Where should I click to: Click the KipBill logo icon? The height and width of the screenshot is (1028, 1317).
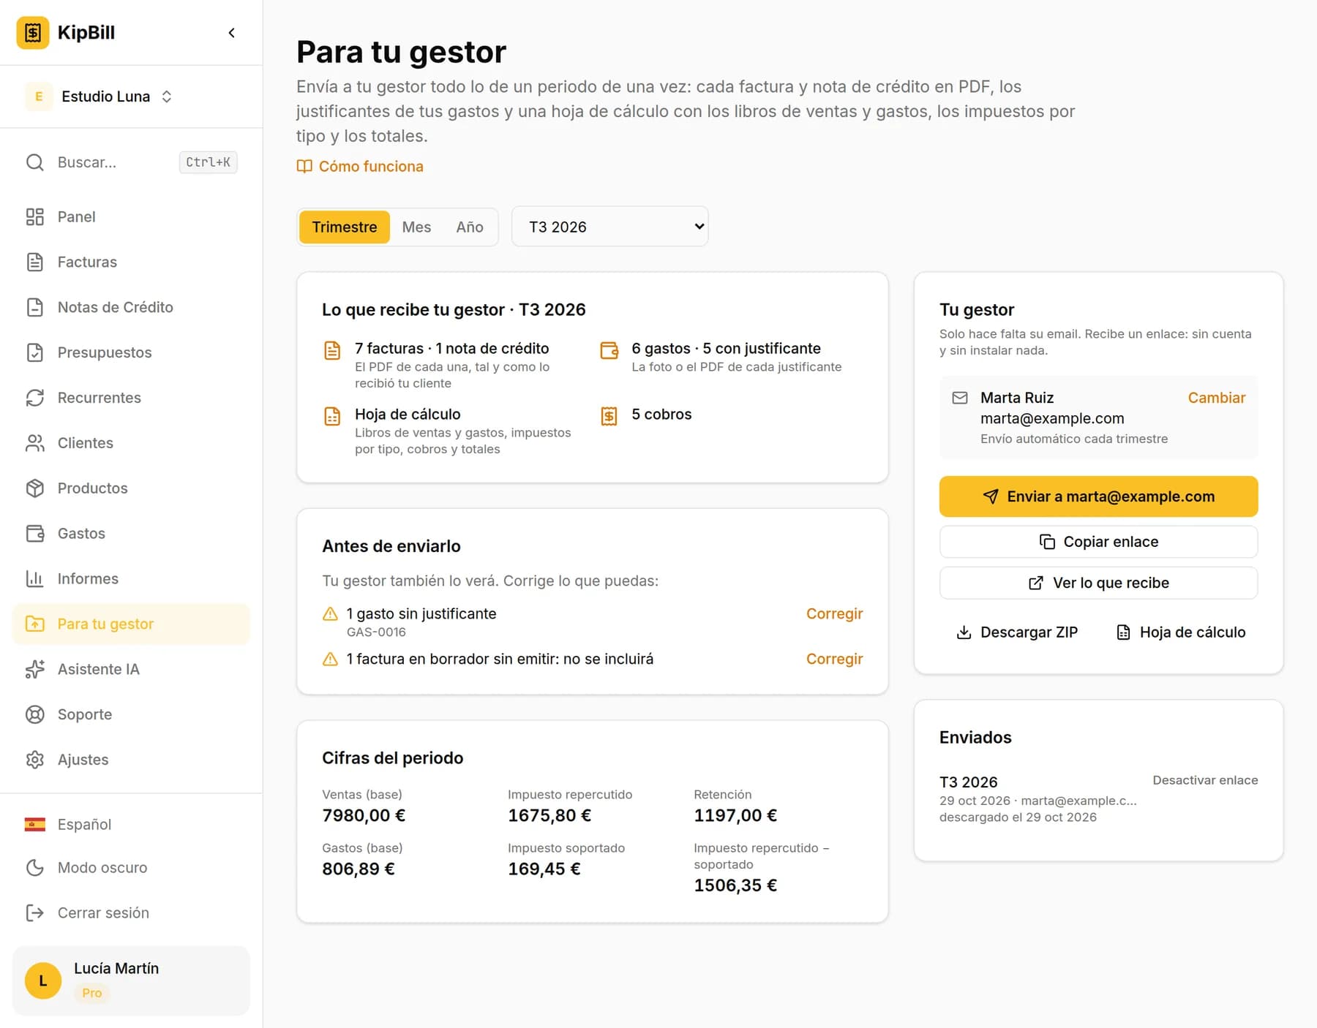tap(33, 33)
